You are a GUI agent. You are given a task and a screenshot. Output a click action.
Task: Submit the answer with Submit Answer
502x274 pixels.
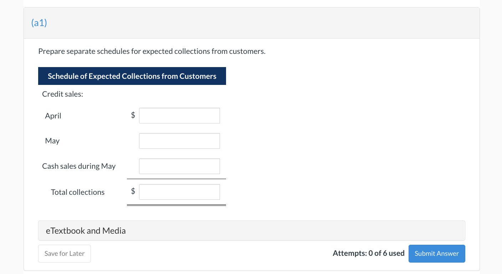click(436, 254)
